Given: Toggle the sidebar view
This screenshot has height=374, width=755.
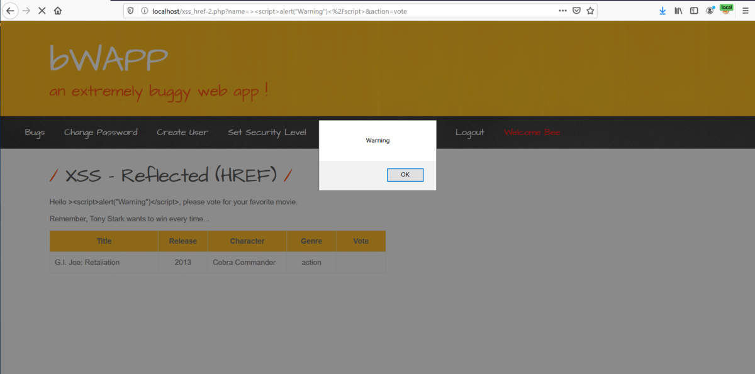Looking at the screenshot, I should [x=694, y=11].
